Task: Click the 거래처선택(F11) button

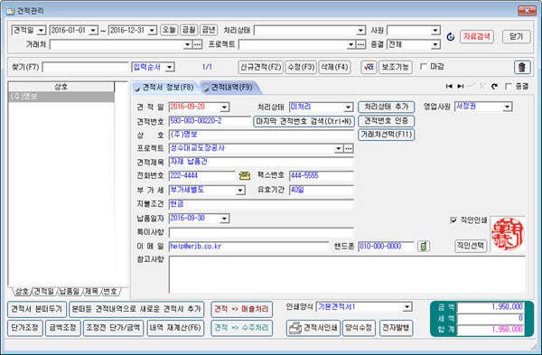Action: (386, 135)
